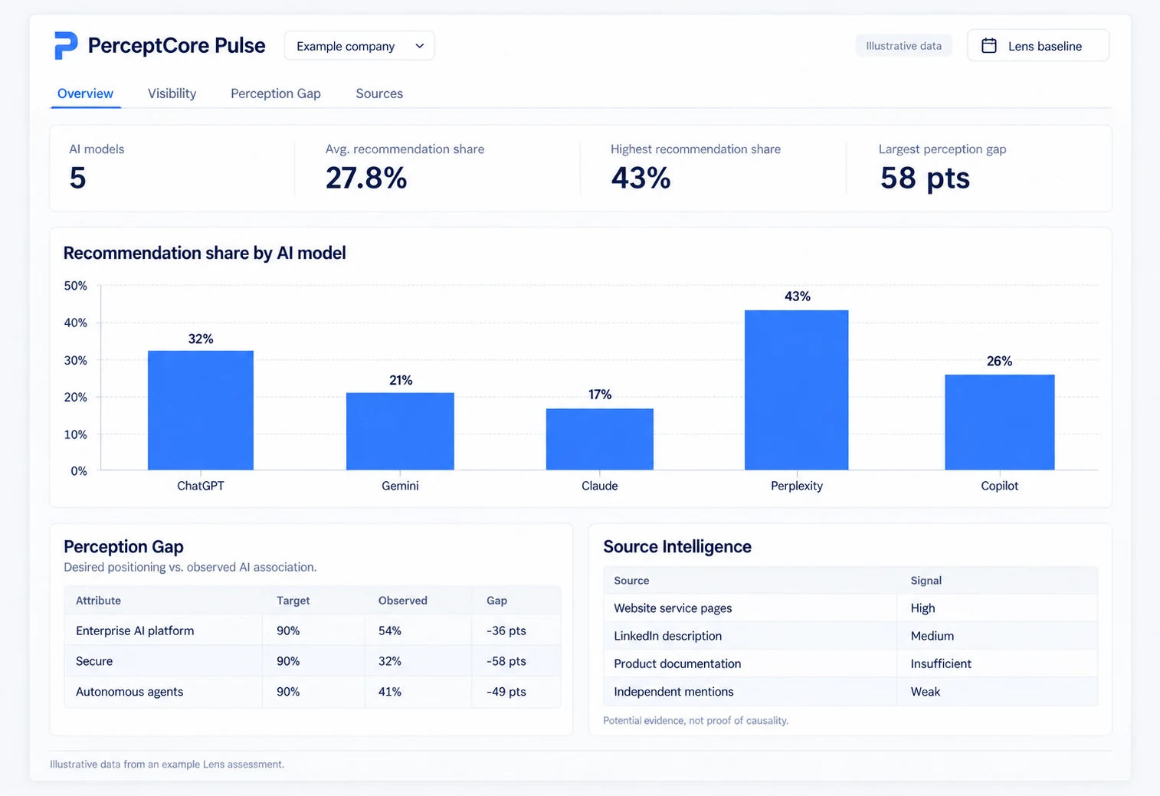Click the Gemini bar in the chart
This screenshot has height=796, width=1160.
[400, 431]
